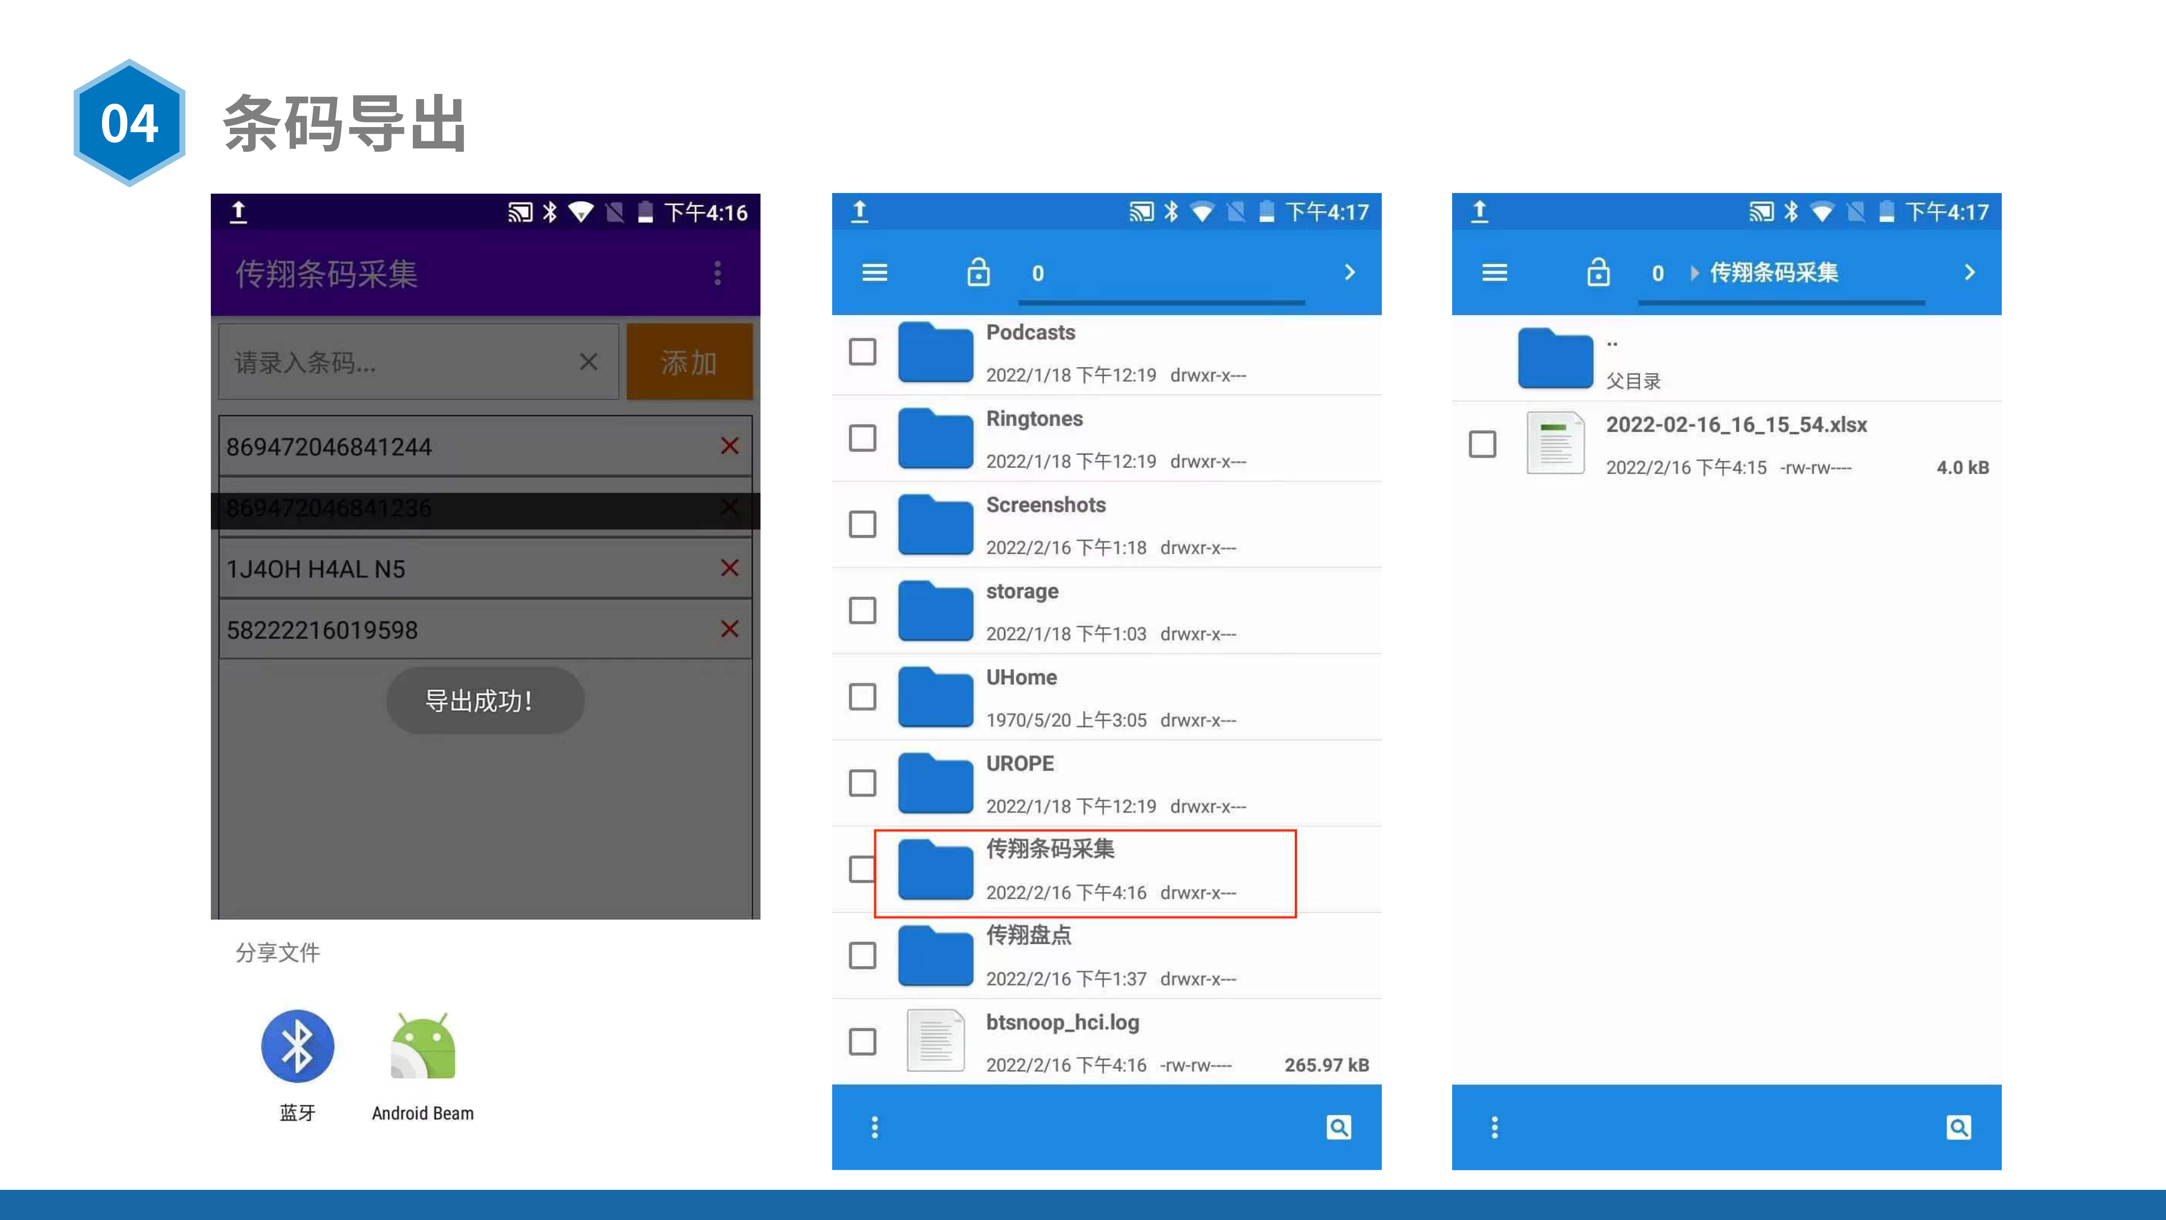Tap 传翔条码采集 breadcrumb in right file manager

tap(1773, 272)
